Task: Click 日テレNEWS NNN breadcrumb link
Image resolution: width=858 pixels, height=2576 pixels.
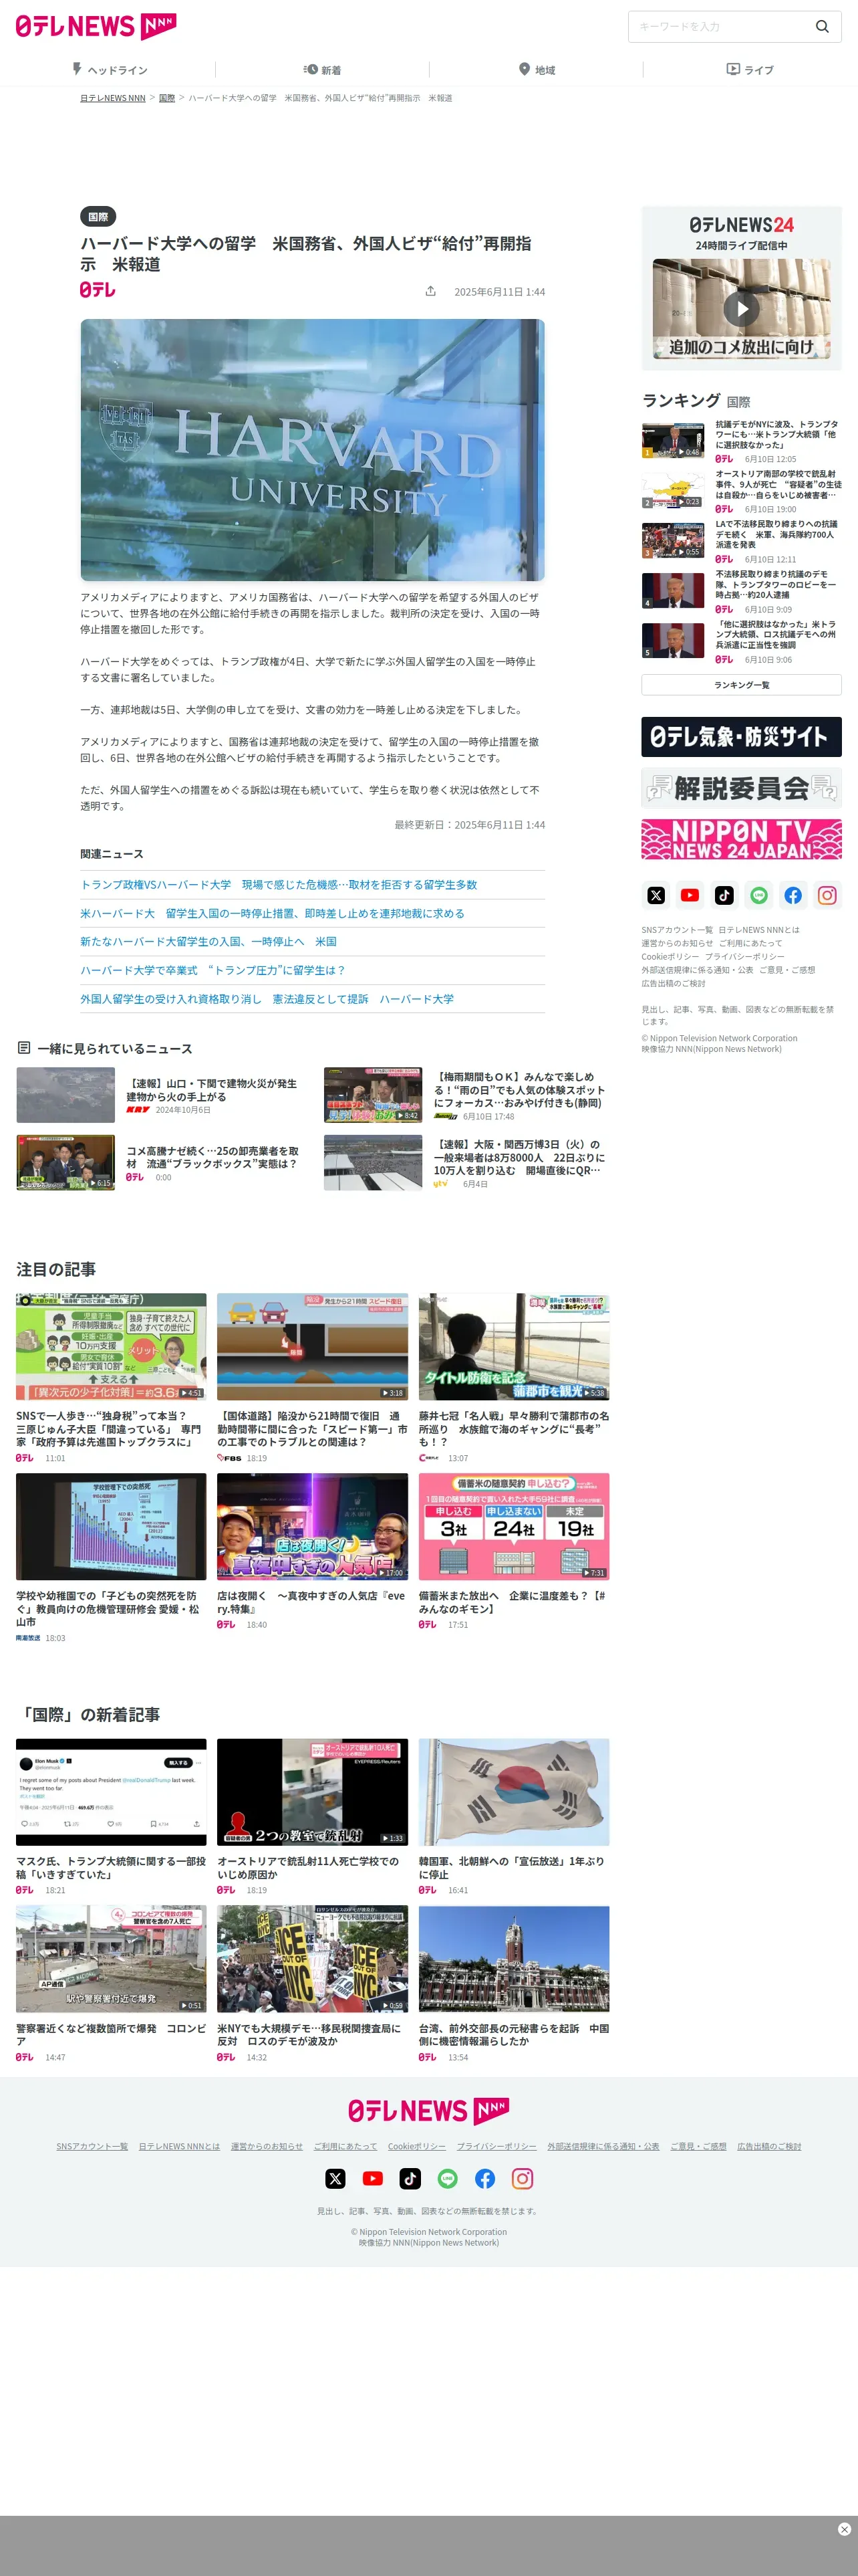Action: [x=113, y=98]
